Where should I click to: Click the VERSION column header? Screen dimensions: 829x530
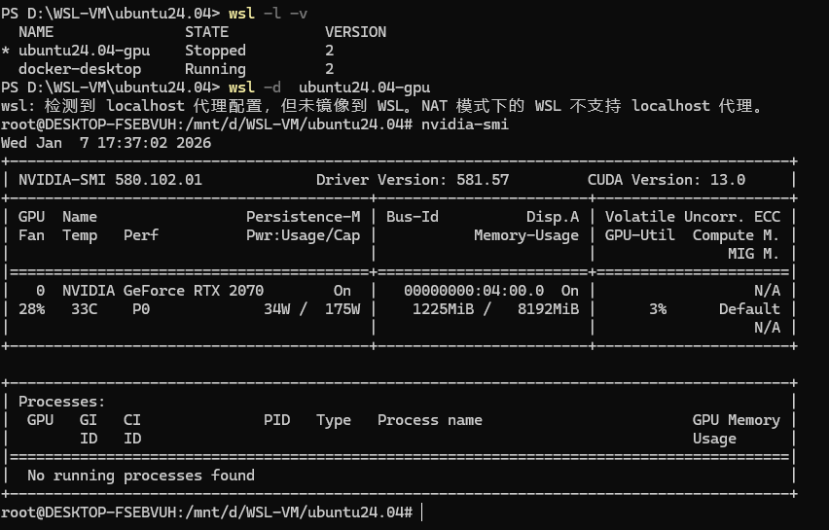pyautogui.click(x=355, y=32)
